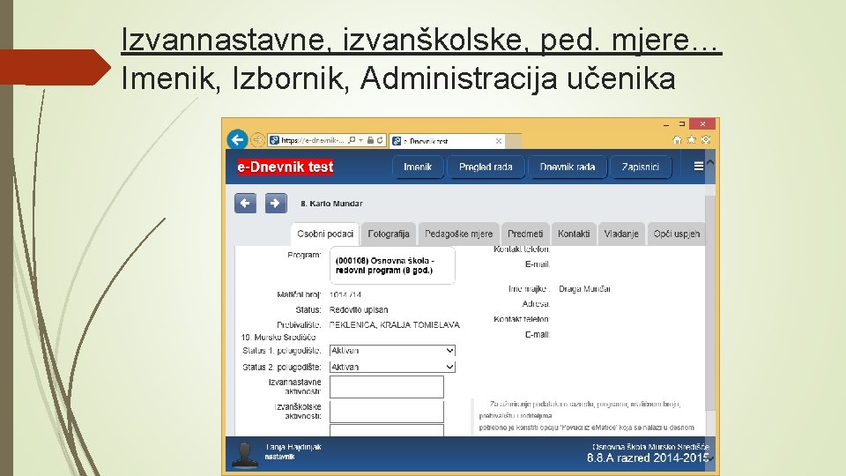Switch to the Vladanje tab

pos(621,234)
